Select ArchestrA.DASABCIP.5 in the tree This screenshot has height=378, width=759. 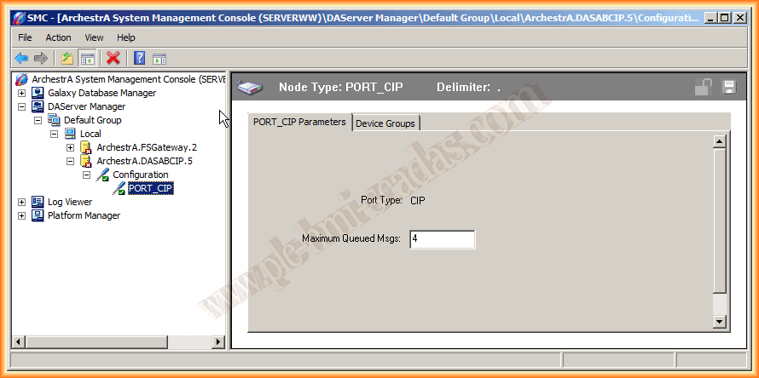click(144, 161)
